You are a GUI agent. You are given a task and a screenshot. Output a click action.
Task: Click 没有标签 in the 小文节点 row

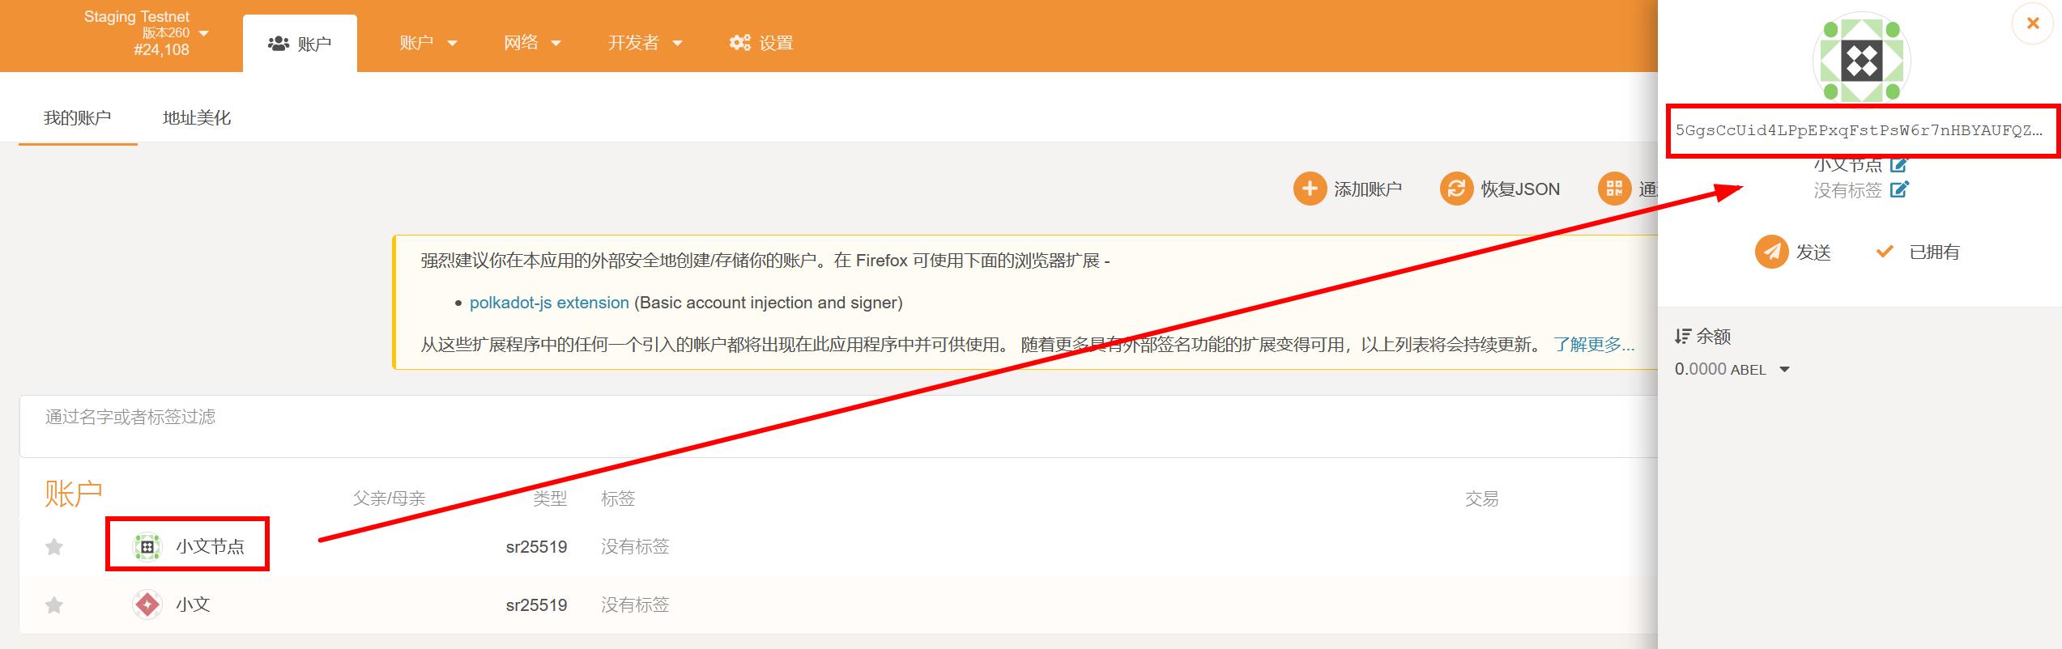click(x=635, y=547)
